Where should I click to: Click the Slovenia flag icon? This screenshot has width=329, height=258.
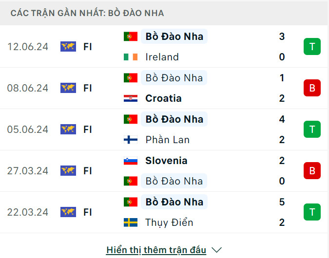[131, 161]
